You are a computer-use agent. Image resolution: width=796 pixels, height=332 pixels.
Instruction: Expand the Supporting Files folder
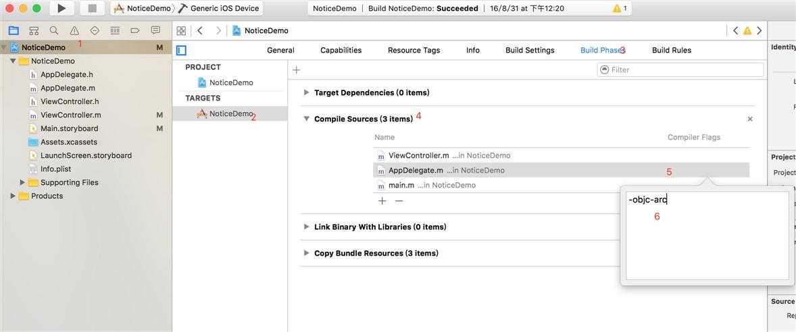tap(22, 182)
